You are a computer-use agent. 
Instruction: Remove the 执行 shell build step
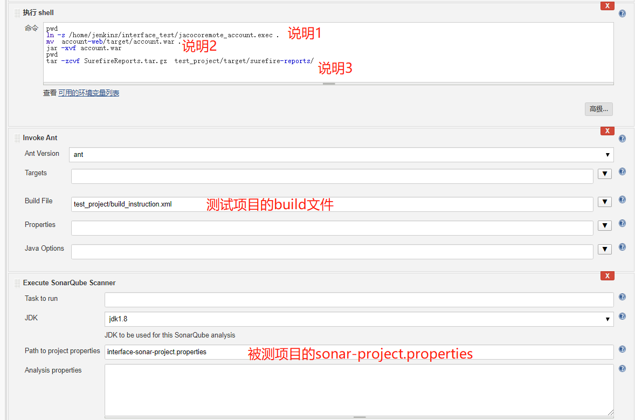pos(607,6)
